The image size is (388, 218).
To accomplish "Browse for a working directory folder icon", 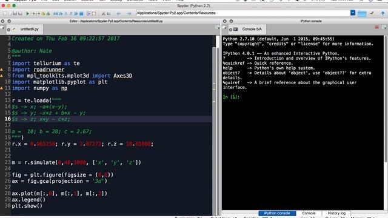I will click(362, 13).
